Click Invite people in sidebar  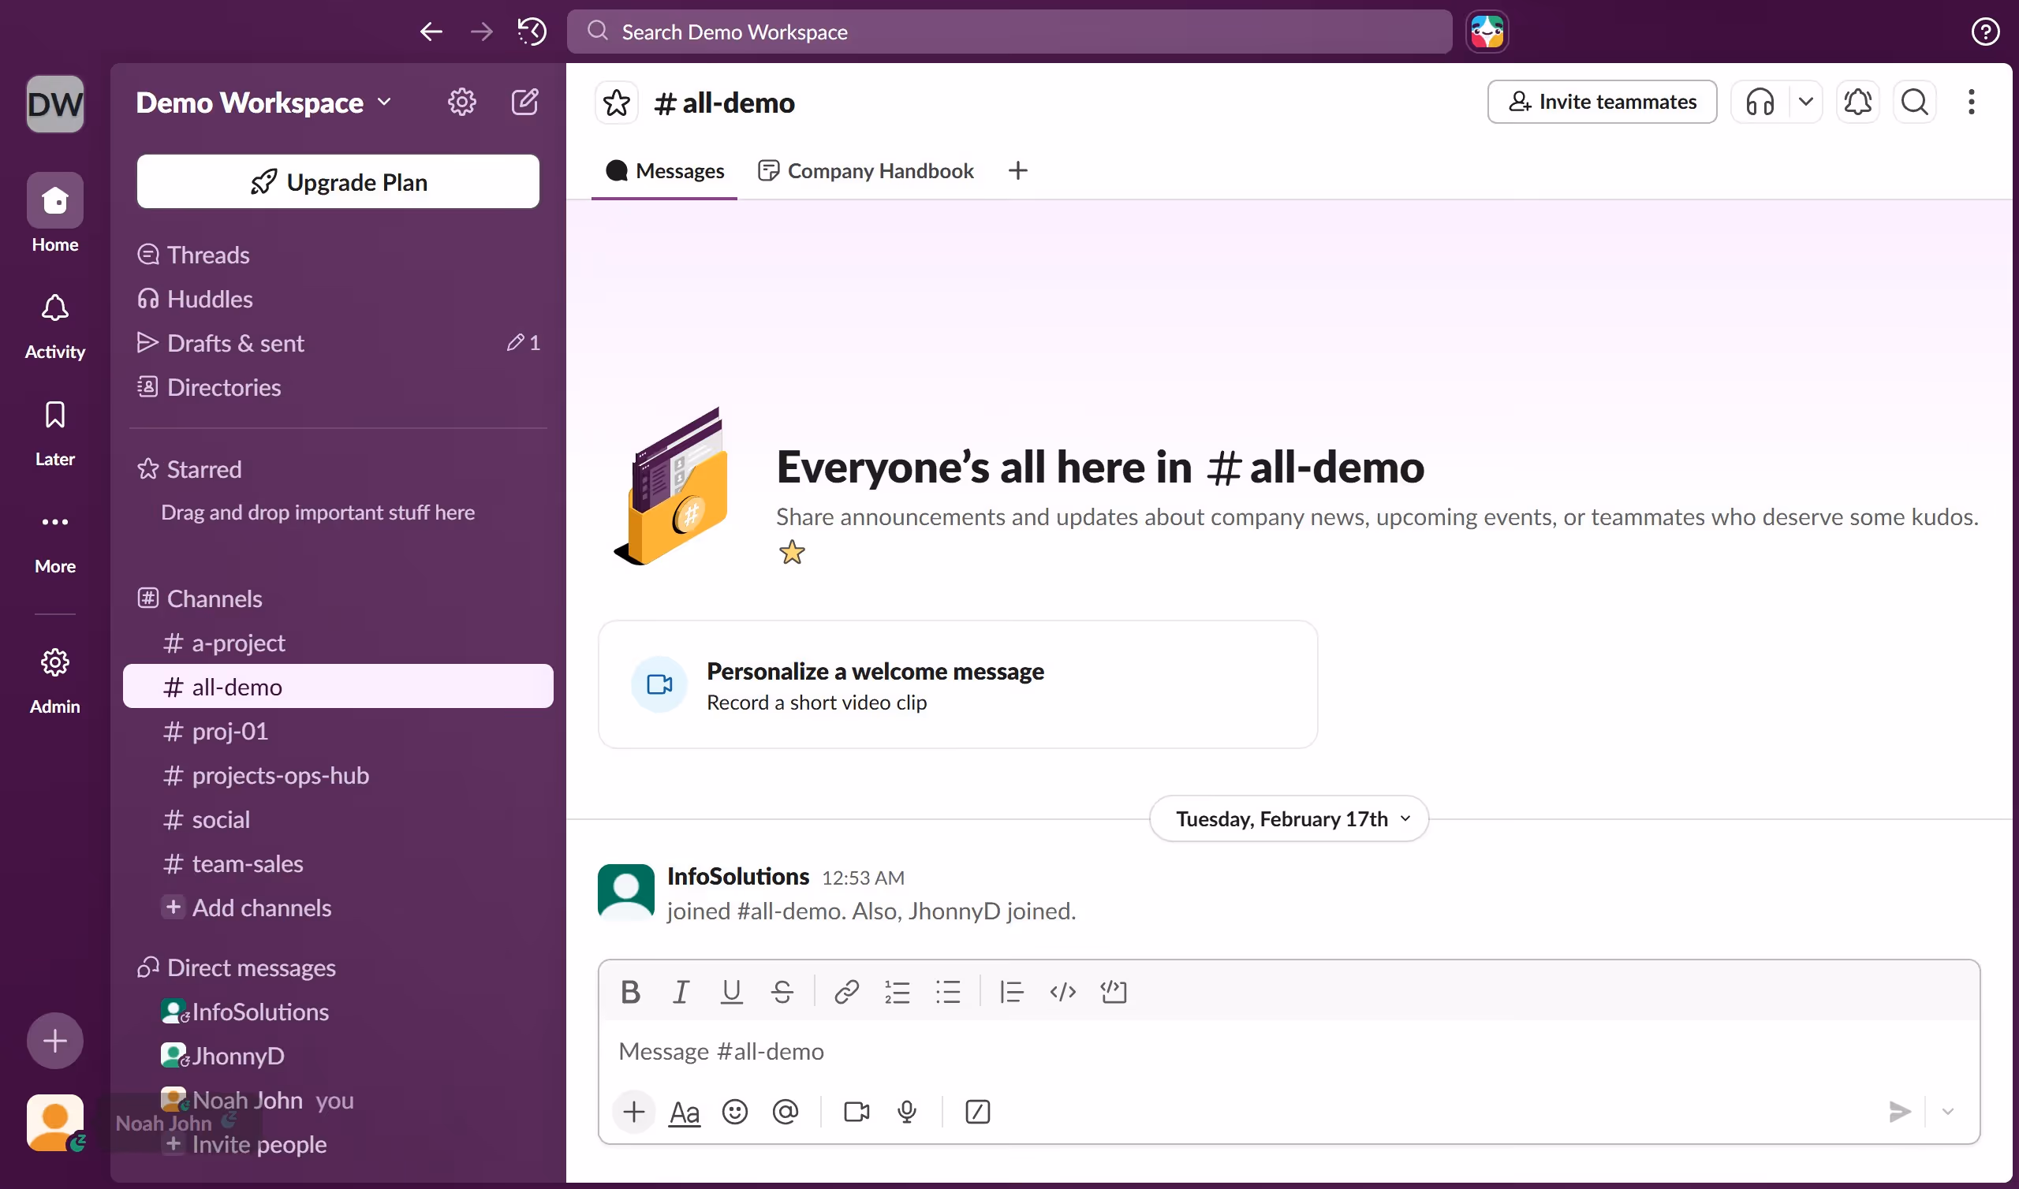(x=338, y=1143)
